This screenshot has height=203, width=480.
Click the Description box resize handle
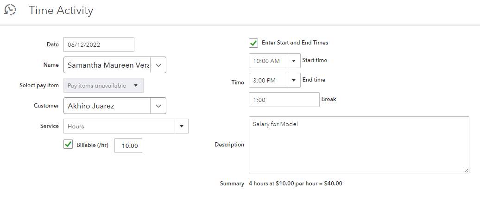(467, 171)
